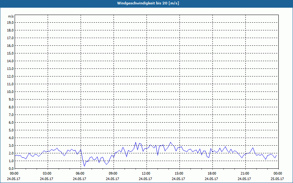293x183 pixels.
Task: Click the wind speed peak near 11:00
Action: [x=136, y=142]
